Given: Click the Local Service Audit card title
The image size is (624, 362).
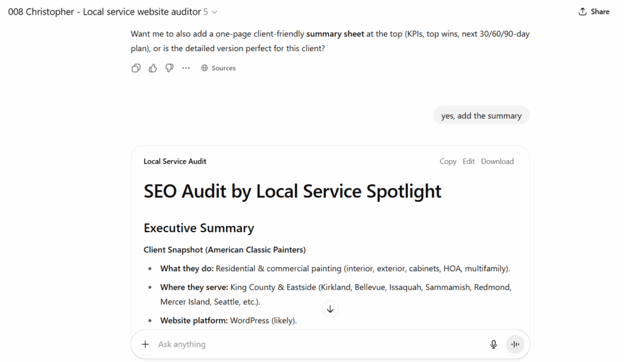Looking at the screenshot, I should [175, 161].
